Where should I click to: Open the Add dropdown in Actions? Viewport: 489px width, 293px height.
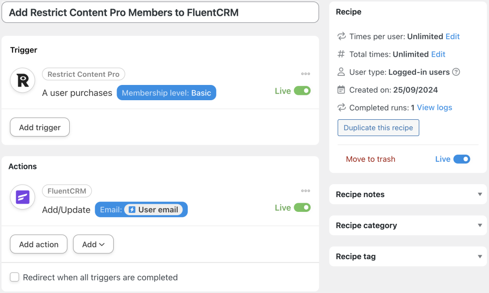(x=93, y=244)
